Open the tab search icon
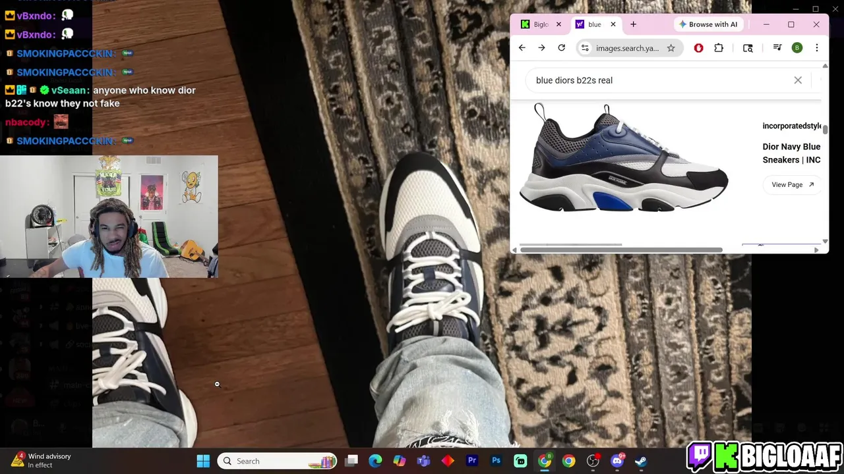This screenshot has width=844, height=474. click(x=748, y=47)
